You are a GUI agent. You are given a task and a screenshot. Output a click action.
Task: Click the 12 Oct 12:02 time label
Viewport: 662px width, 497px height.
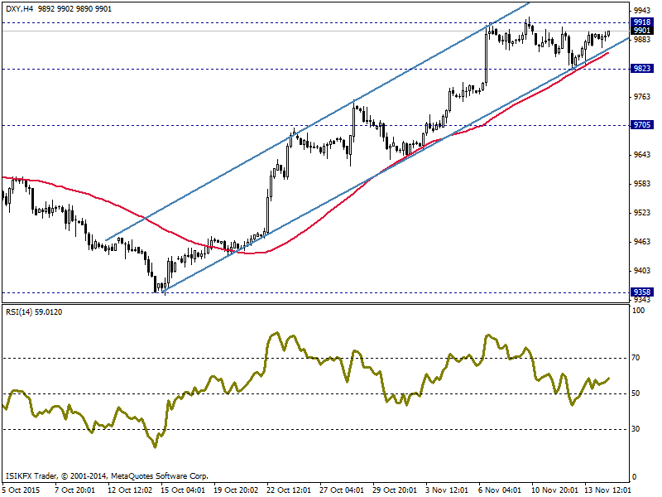tap(130, 490)
